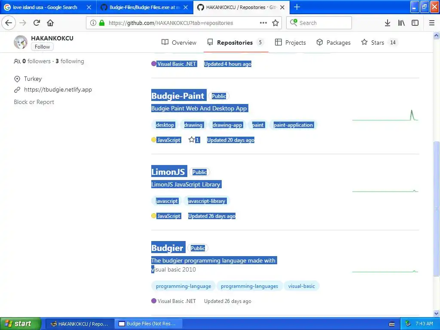
Task: Click the page vertical scrollbar thumb
Action: (x=436, y=208)
